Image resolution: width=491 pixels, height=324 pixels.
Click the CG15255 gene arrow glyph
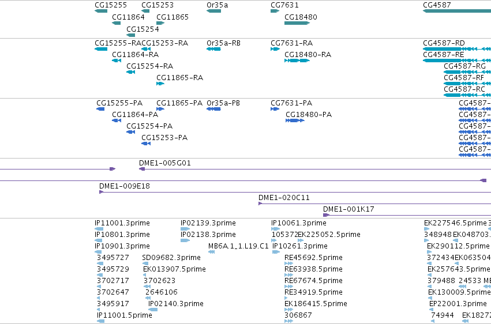101,11
